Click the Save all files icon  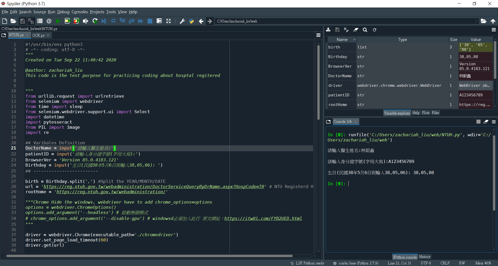[31, 21]
